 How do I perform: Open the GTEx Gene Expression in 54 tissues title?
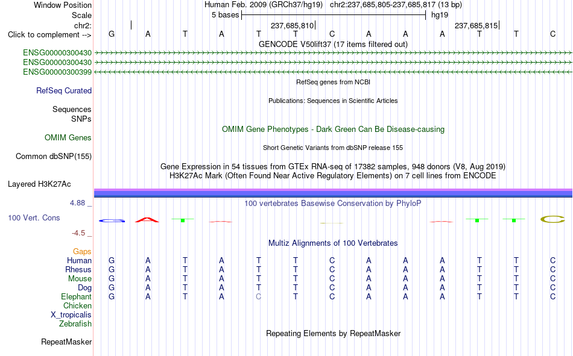click(333, 166)
